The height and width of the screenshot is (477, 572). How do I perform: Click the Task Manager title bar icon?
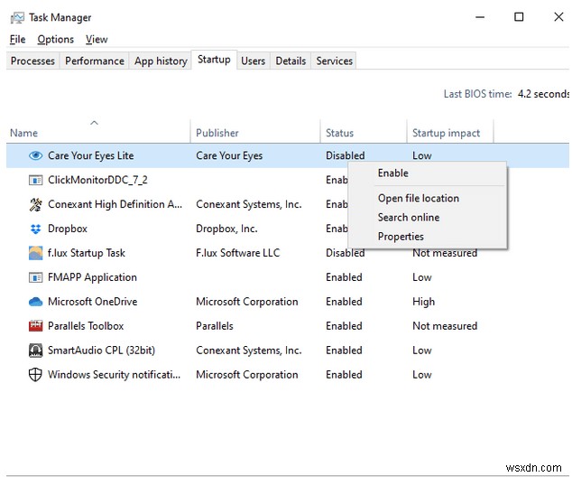pos(17,17)
